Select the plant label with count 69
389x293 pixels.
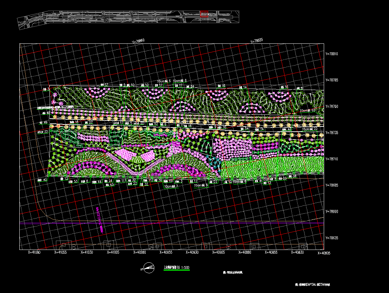[168, 181]
